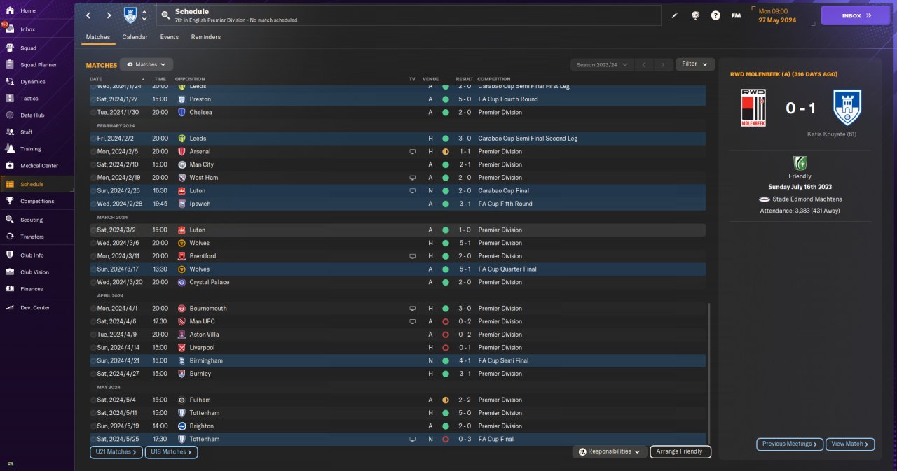Open the Inbox sidebar icon with 150 badge

tap(10, 29)
